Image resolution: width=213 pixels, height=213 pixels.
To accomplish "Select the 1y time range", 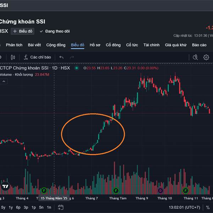I will click(11, 207).
